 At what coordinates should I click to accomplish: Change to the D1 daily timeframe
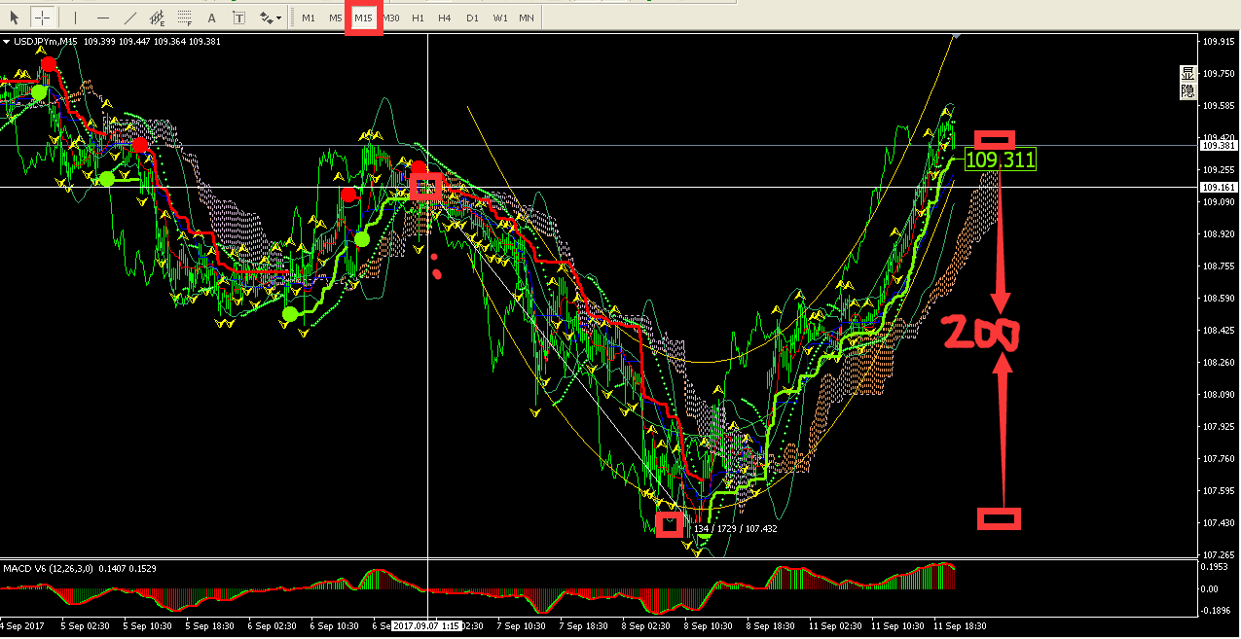pos(472,18)
